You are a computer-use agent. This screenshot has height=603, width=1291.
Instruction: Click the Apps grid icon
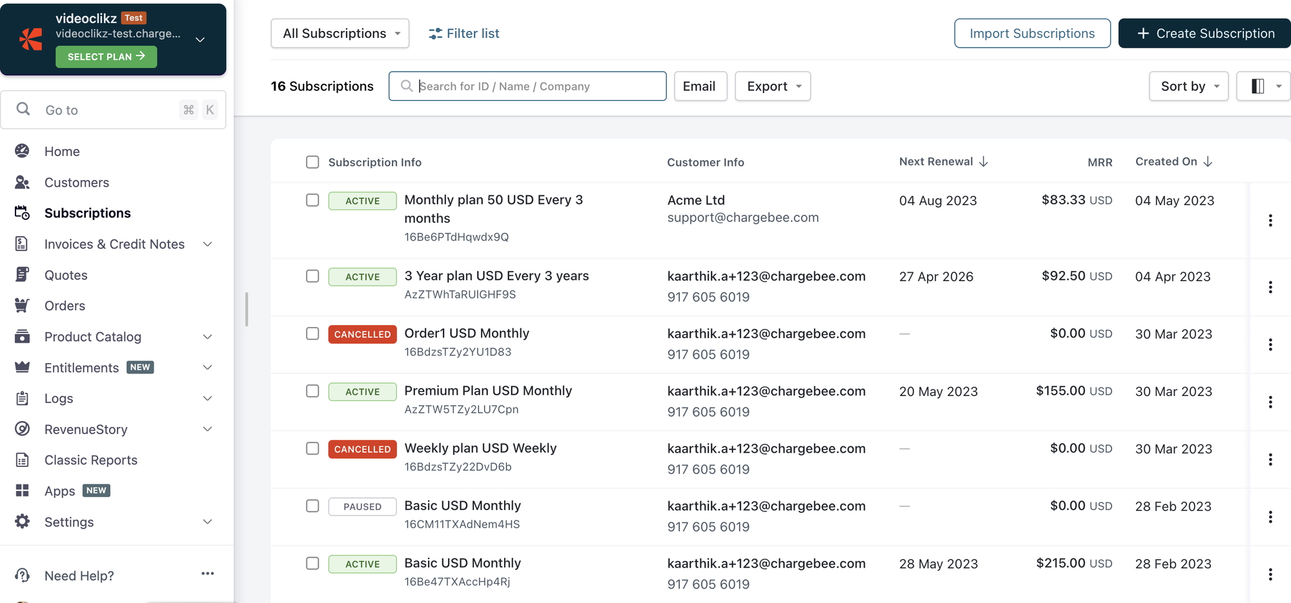coord(22,490)
